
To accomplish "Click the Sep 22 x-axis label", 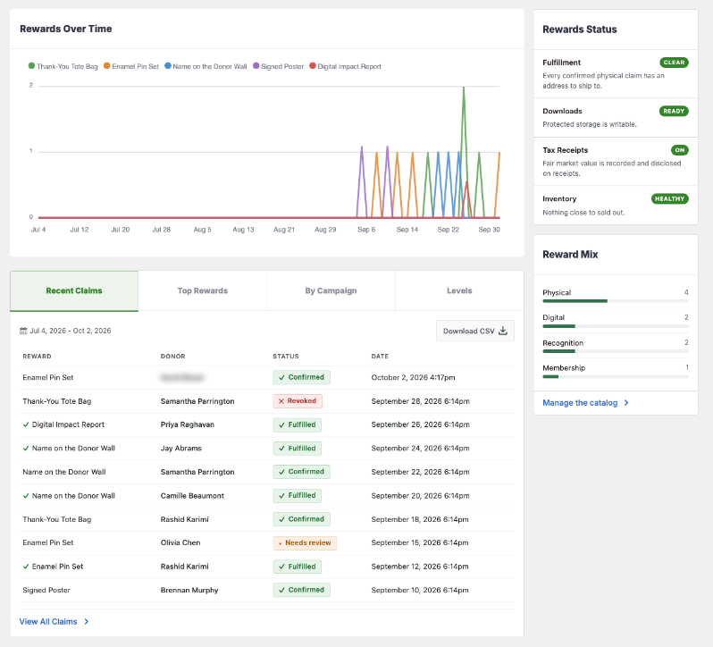I will tap(449, 230).
